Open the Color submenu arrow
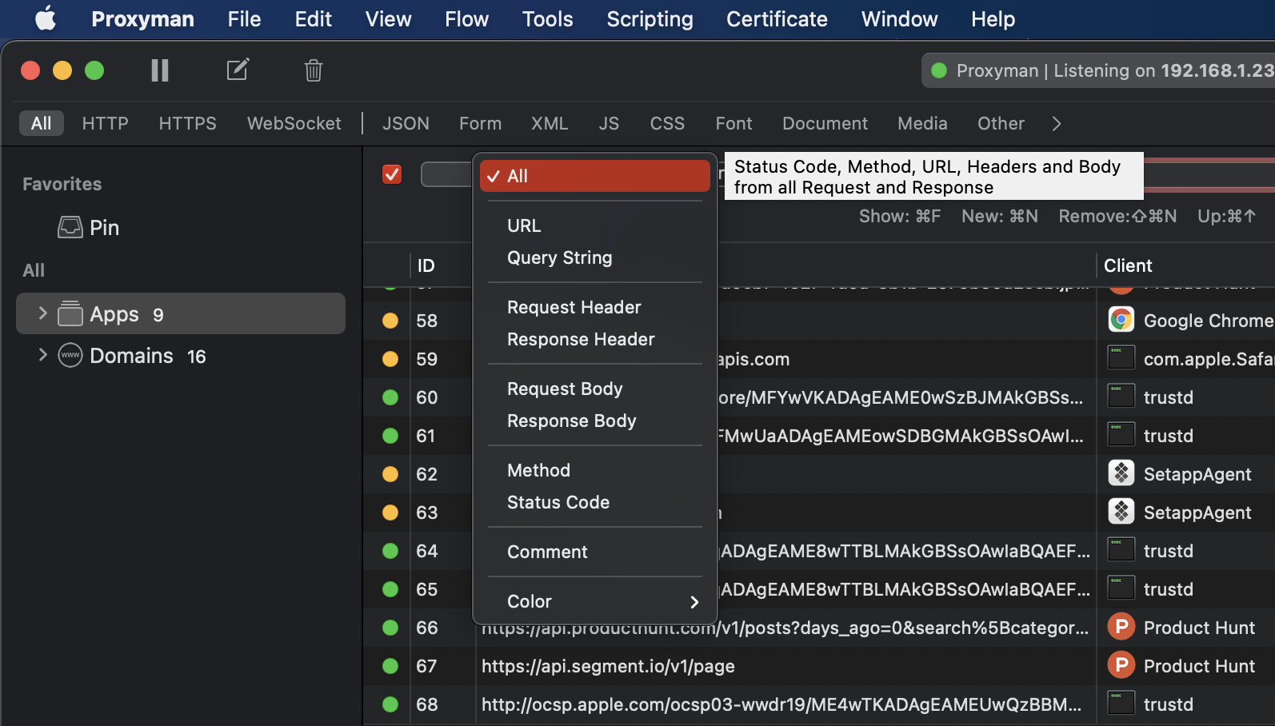 pos(694,602)
